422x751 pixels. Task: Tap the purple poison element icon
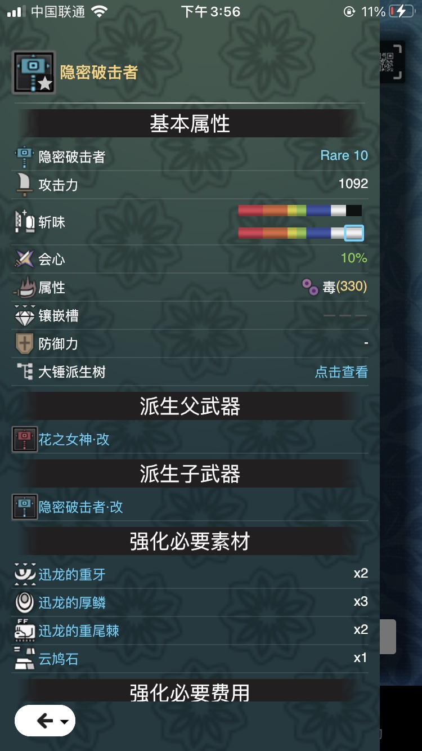coord(310,287)
